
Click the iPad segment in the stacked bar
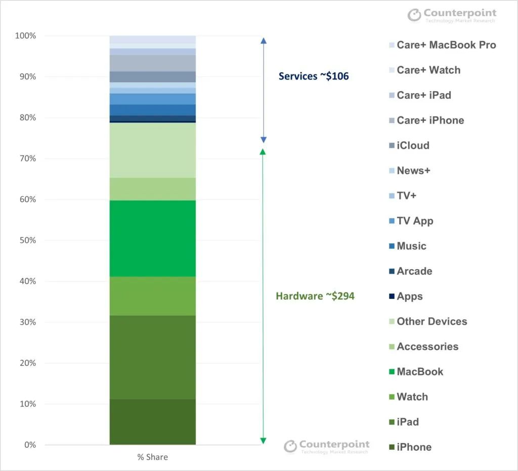[x=153, y=357]
